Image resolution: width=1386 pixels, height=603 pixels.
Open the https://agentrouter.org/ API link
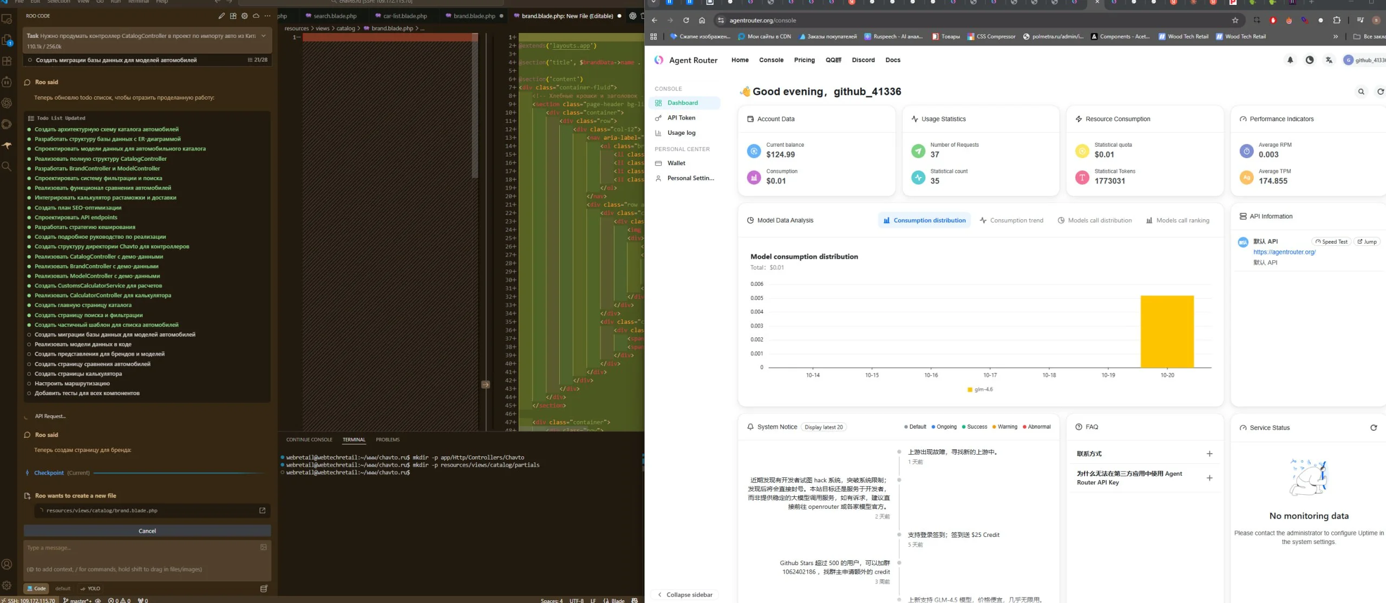point(1284,252)
